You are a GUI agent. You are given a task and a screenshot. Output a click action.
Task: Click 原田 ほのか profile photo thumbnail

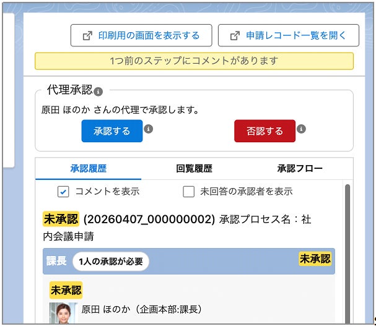point(64,313)
